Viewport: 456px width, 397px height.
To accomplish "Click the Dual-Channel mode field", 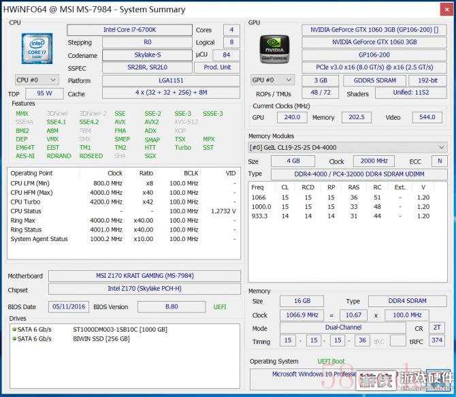I will (x=343, y=328).
